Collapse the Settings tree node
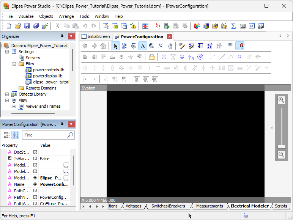Image resolution: width=293 pixels, height=220 pixels. tap(7, 52)
